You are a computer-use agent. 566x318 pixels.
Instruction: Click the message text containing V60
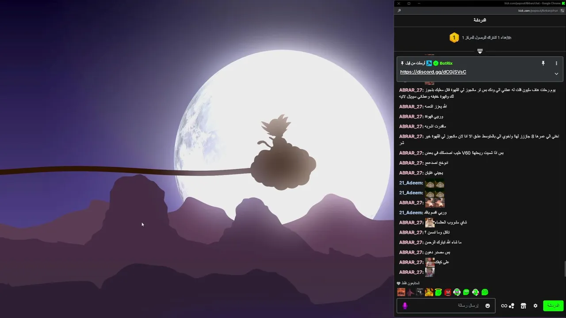(x=464, y=153)
